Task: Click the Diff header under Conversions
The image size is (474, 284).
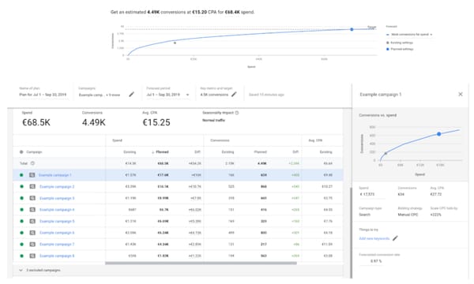Action: pos(295,151)
